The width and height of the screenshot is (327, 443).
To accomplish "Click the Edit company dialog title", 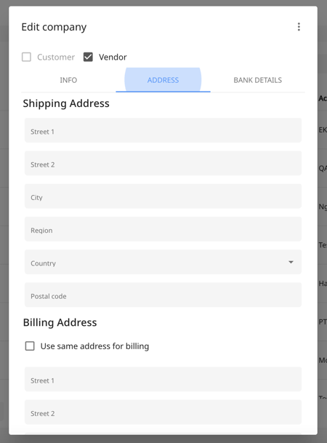I will tap(54, 27).
